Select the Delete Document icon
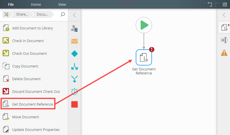The image size is (230, 135). (6, 78)
